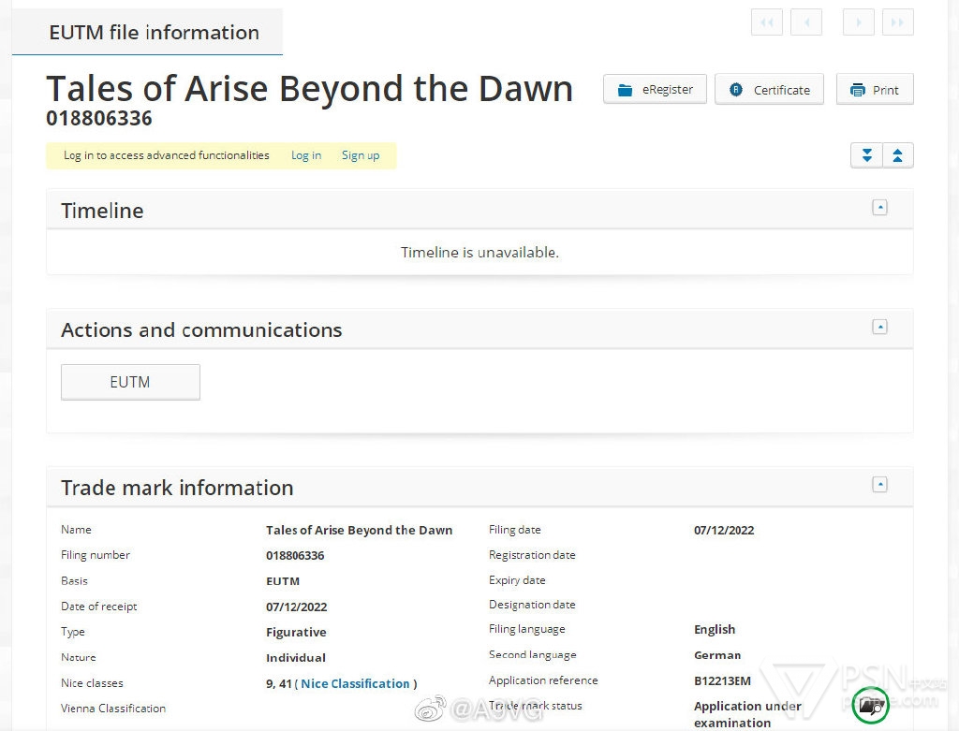This screenshot has height=731, width=959.
Task: Expand all sections with double-down arrows
Action: coord(866,155)
